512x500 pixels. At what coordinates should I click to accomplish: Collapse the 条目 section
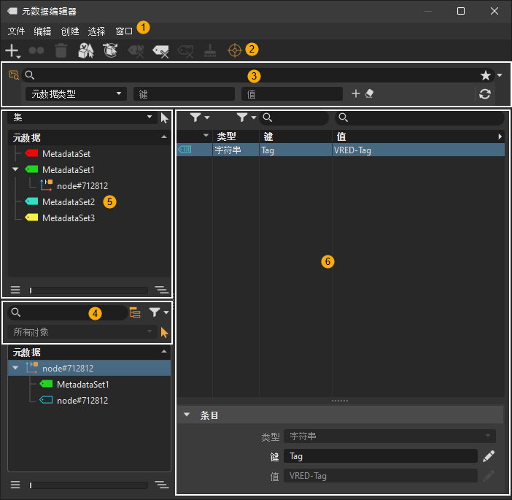[187, 415]
